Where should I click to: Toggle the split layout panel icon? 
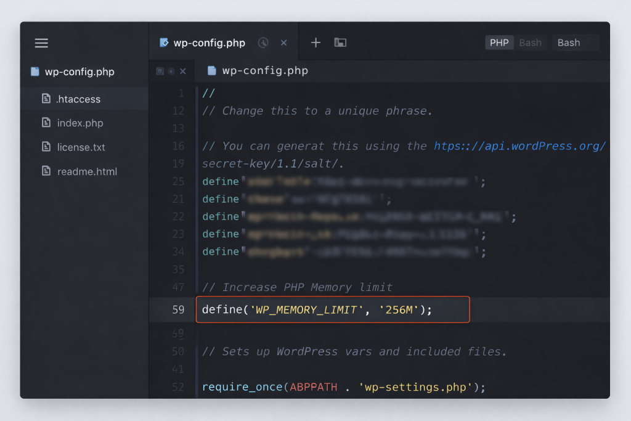340,43
